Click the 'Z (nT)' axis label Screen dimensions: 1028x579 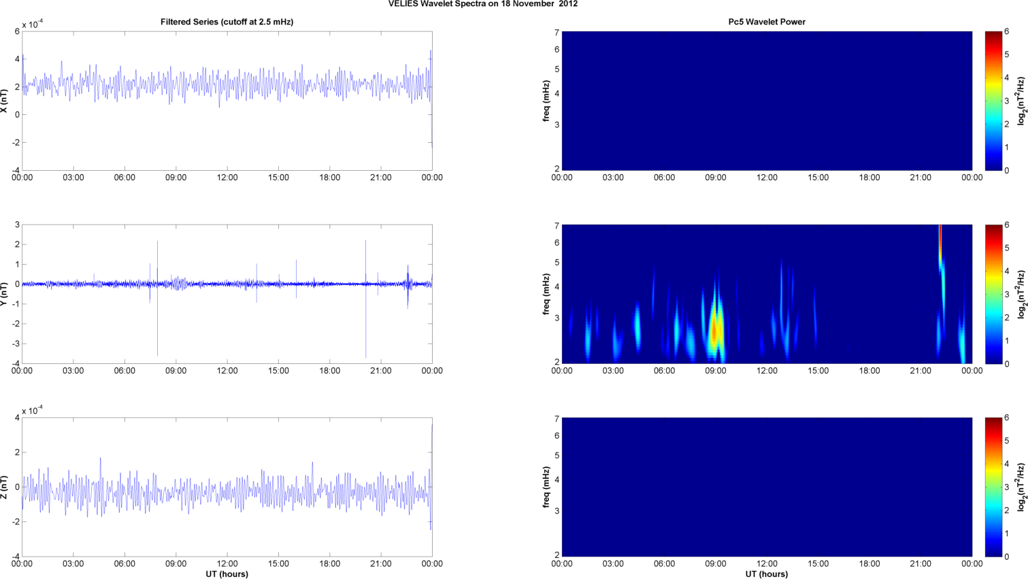coord(5,487)
